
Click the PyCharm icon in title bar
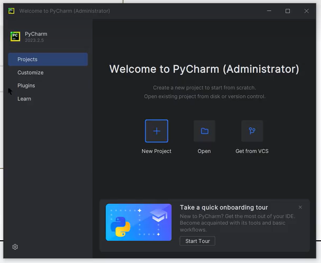pos(11,11)
